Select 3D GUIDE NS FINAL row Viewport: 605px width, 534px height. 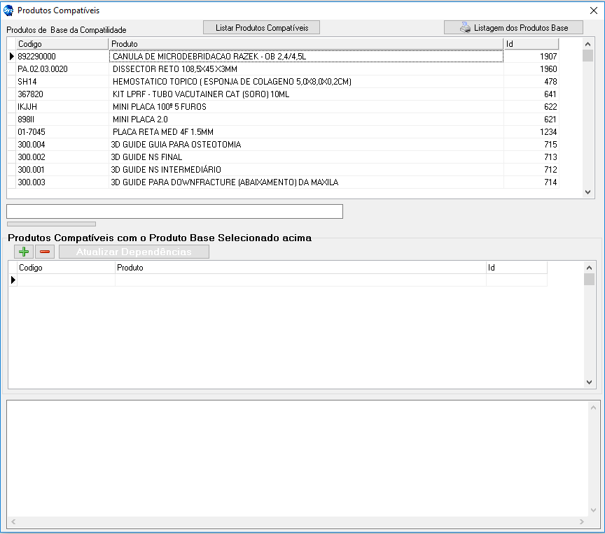click(147, 157)
